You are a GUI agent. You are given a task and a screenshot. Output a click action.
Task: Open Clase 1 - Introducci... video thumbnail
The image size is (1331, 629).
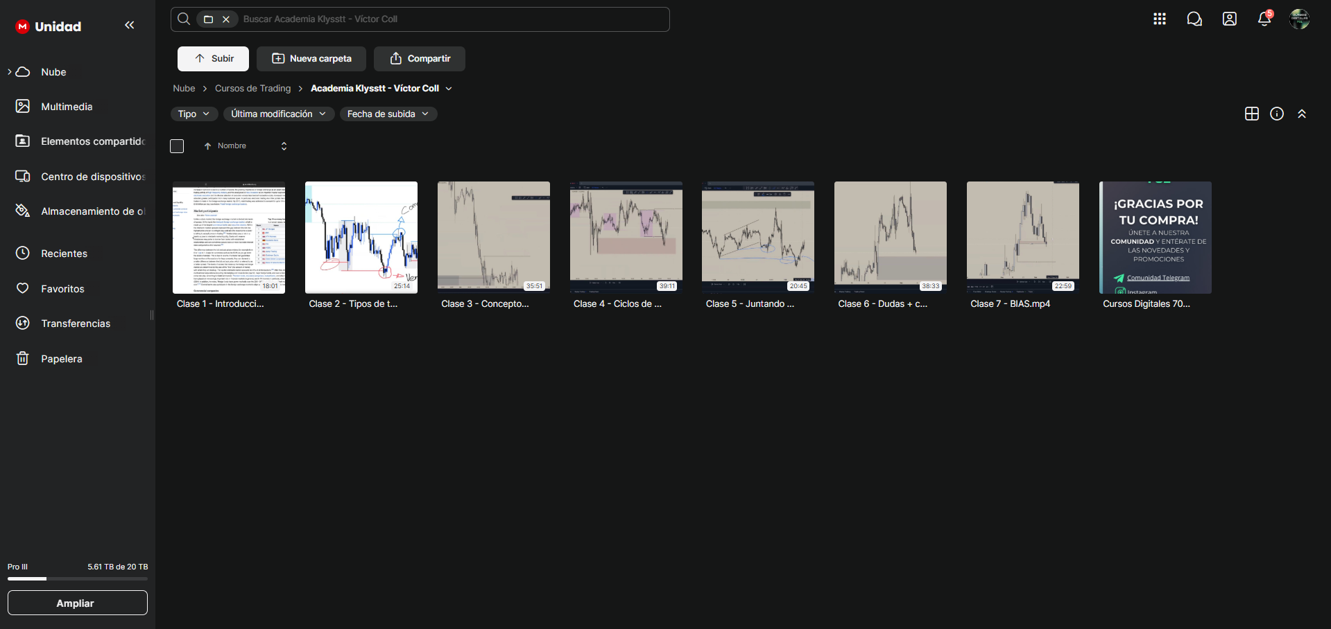tap(229, 238)
